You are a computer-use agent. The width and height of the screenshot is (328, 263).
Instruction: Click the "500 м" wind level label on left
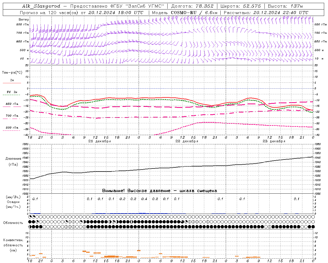[24, 50]
